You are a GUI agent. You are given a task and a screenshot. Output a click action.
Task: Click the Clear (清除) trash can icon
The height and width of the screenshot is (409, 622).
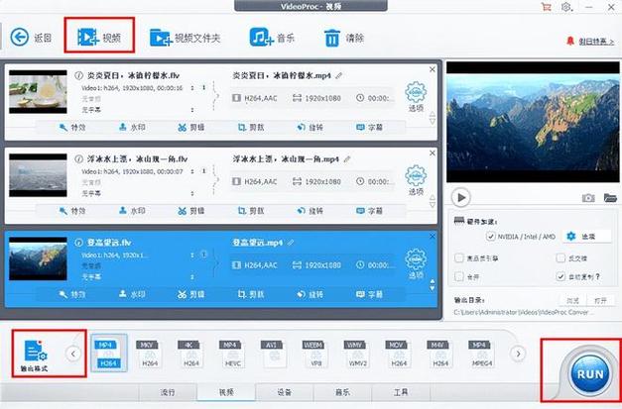point(332,38)
